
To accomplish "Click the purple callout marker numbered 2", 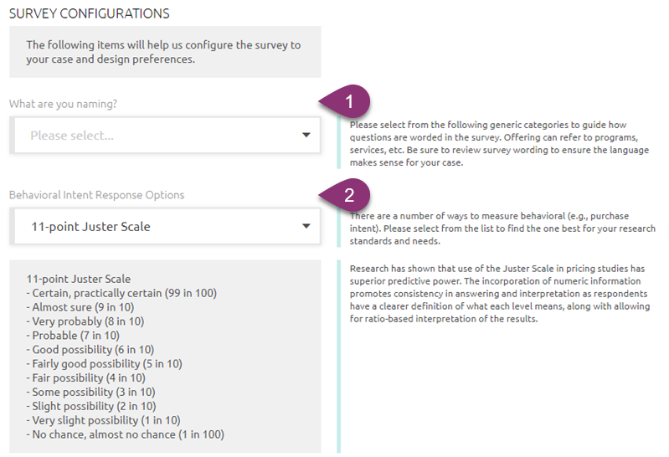I will (345, 195).
